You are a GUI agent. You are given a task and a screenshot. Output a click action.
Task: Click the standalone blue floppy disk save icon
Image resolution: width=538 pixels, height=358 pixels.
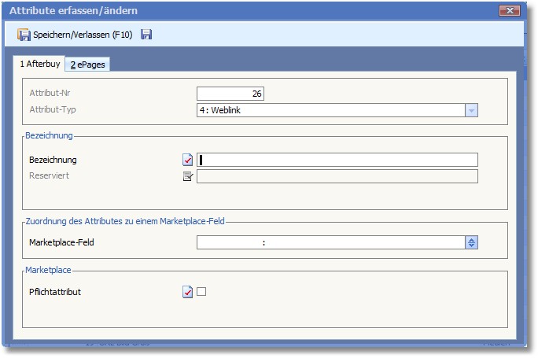coord(146,35)
